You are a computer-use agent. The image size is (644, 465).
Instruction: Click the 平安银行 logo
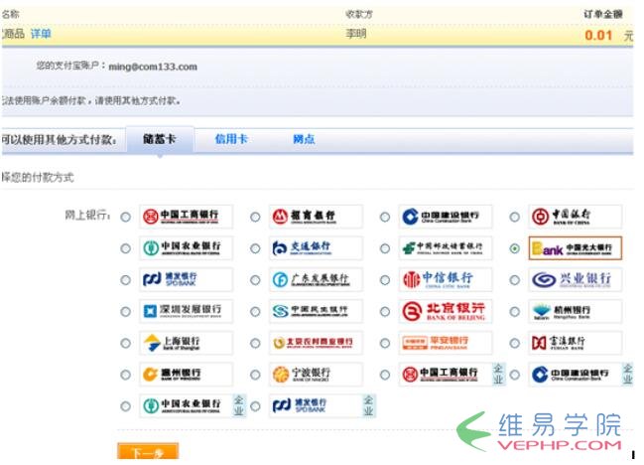446,343
